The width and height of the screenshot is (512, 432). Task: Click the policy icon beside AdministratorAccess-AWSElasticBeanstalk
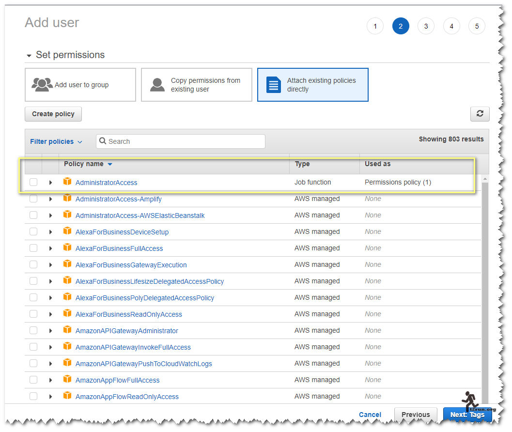click(x=67, y=215)
